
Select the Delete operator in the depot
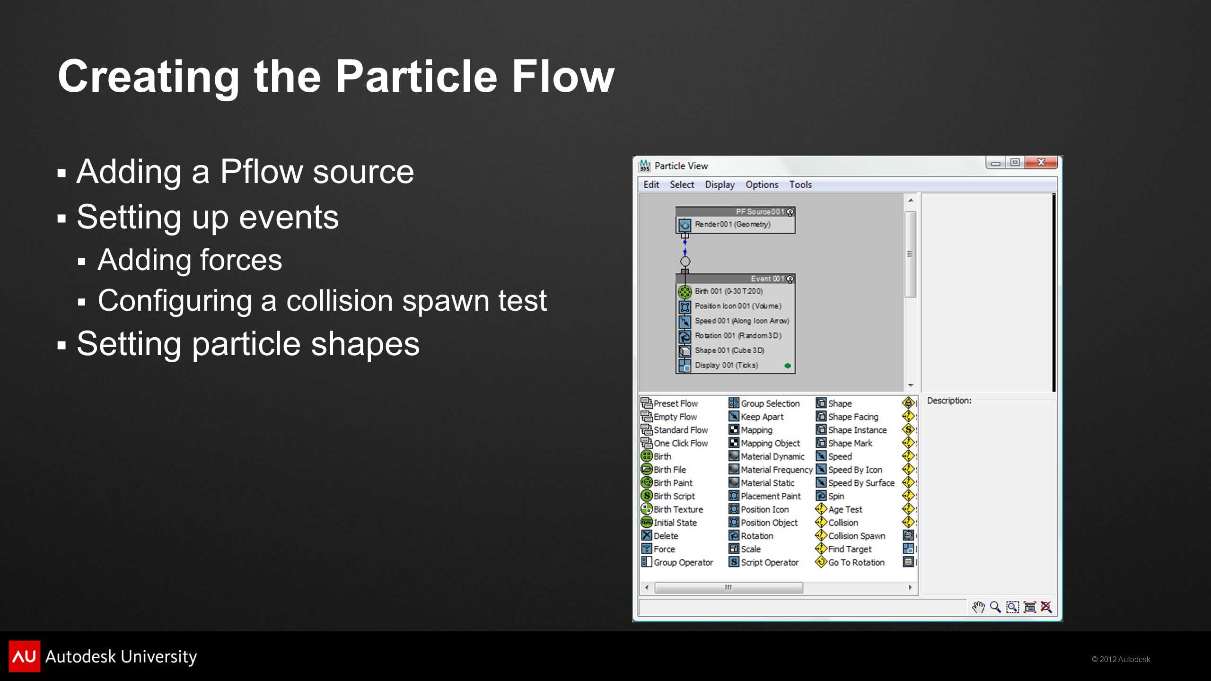click(660, 536)
